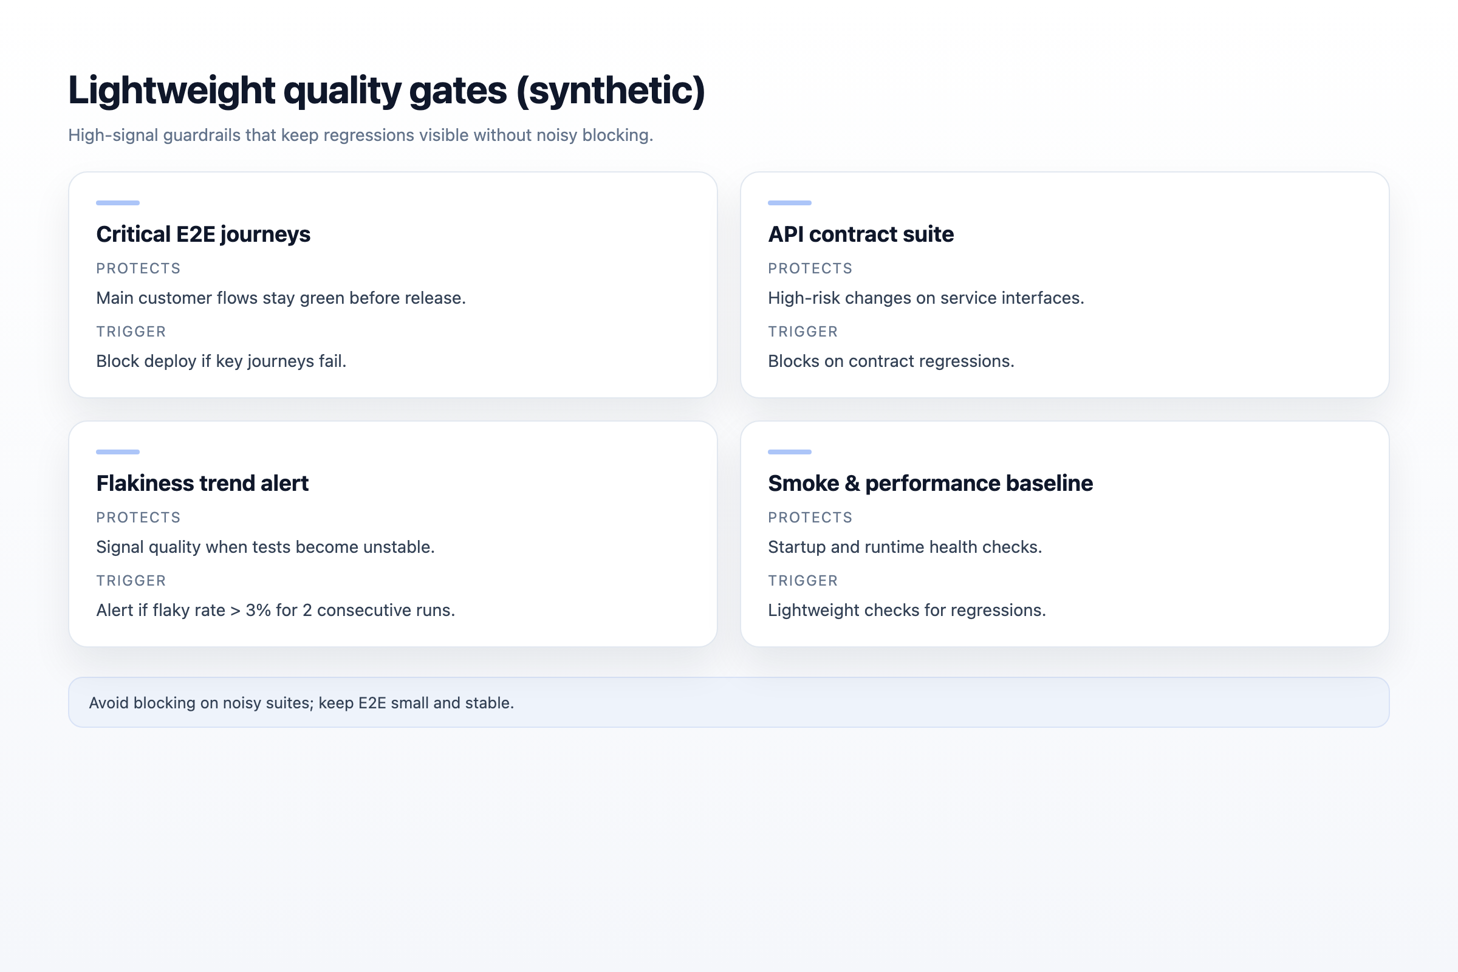Click the page heading Lightweight quality gates
The image size is (1458, 972).
(386, 89)
